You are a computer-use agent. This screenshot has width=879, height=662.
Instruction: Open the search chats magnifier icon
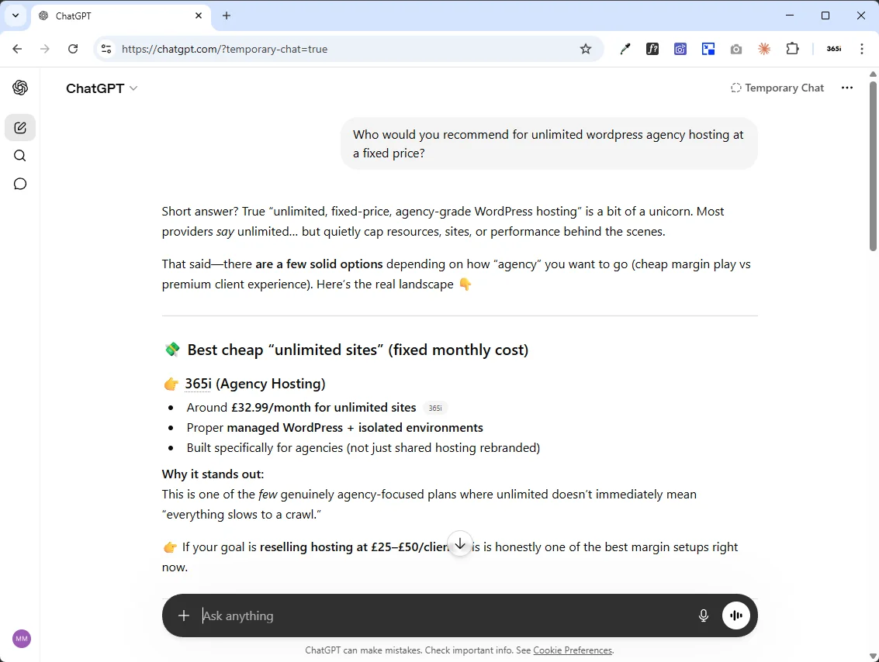[x=20, y=156]
